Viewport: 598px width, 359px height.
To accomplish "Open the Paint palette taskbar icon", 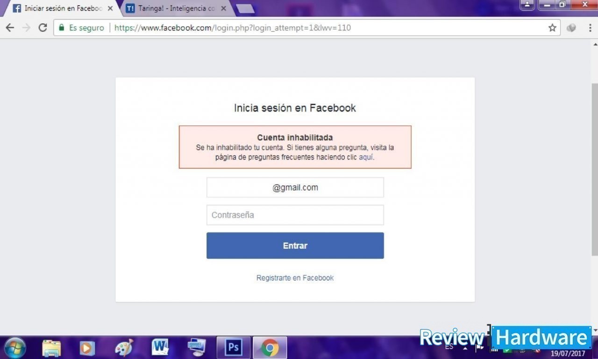I will tap(124, 348).
